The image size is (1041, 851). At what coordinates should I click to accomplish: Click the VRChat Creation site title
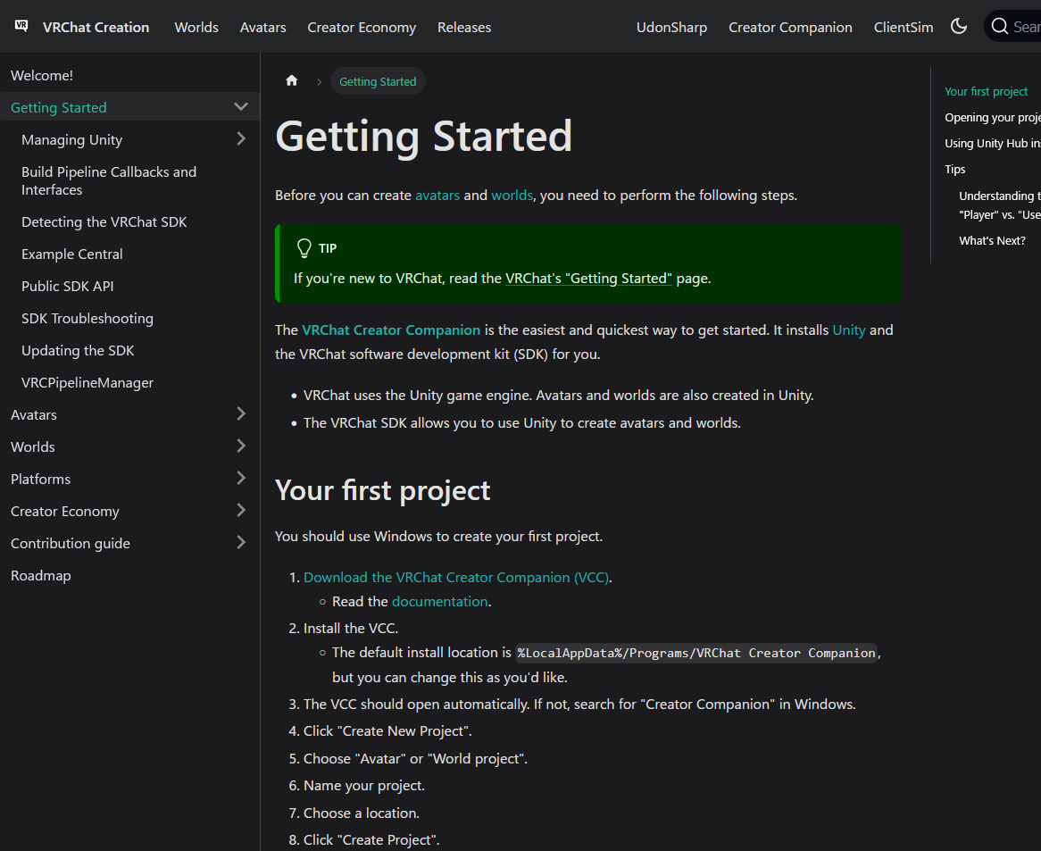pos(96,27)
